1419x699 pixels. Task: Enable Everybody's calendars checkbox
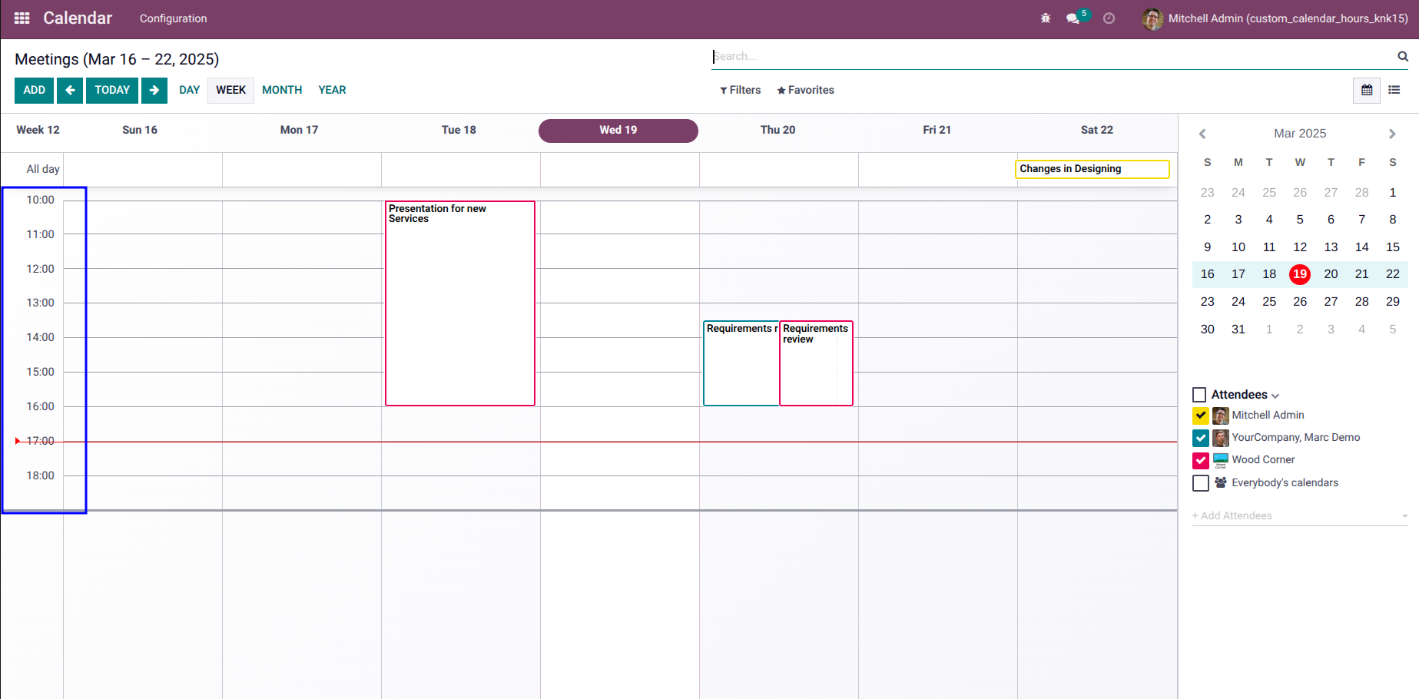click(1201, 483)
